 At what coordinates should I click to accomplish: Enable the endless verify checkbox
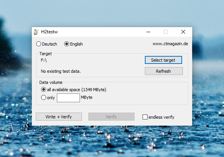[x=145, y=117]
